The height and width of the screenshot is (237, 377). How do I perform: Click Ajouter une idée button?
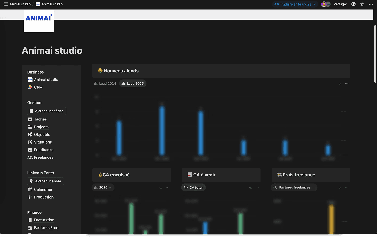point(46,181)
